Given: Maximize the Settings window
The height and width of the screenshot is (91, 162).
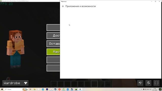Looking at the screenshot, I should click(x=155, y=2).
